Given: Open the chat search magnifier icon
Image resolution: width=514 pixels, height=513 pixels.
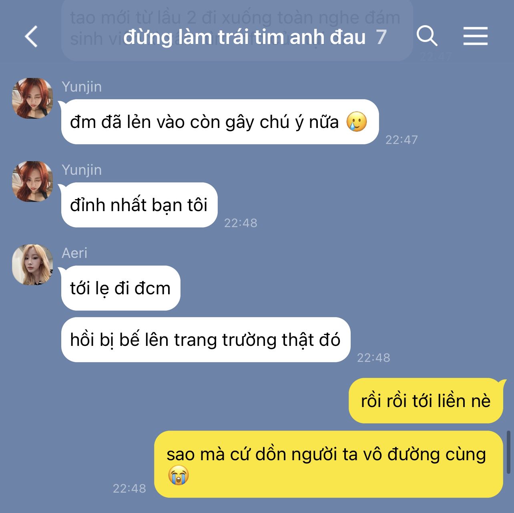Looking at the screenshot, I should pos(427,36).
